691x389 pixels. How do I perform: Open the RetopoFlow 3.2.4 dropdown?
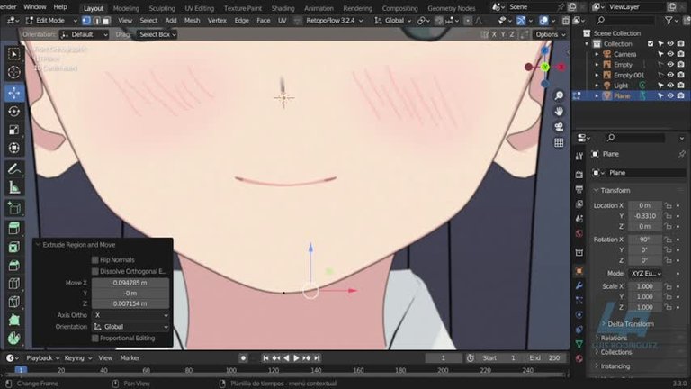pos(334,21)
